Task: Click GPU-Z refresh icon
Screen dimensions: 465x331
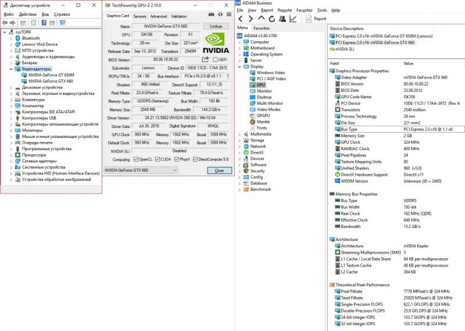Action: 220,15
